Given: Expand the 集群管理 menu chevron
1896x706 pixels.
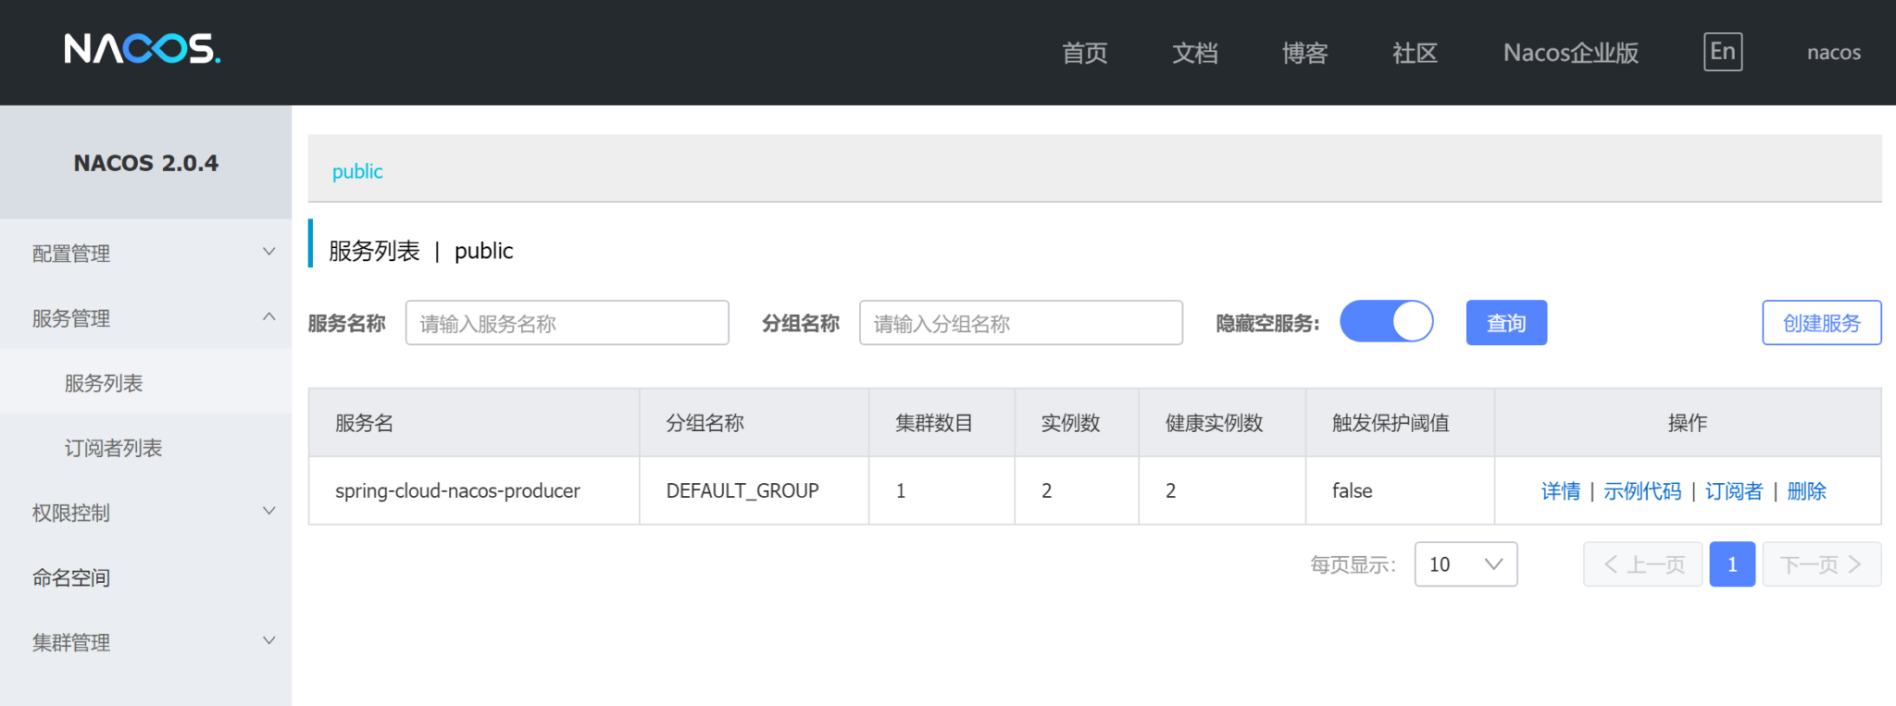Looking at the screenshot, I should 268,640.
